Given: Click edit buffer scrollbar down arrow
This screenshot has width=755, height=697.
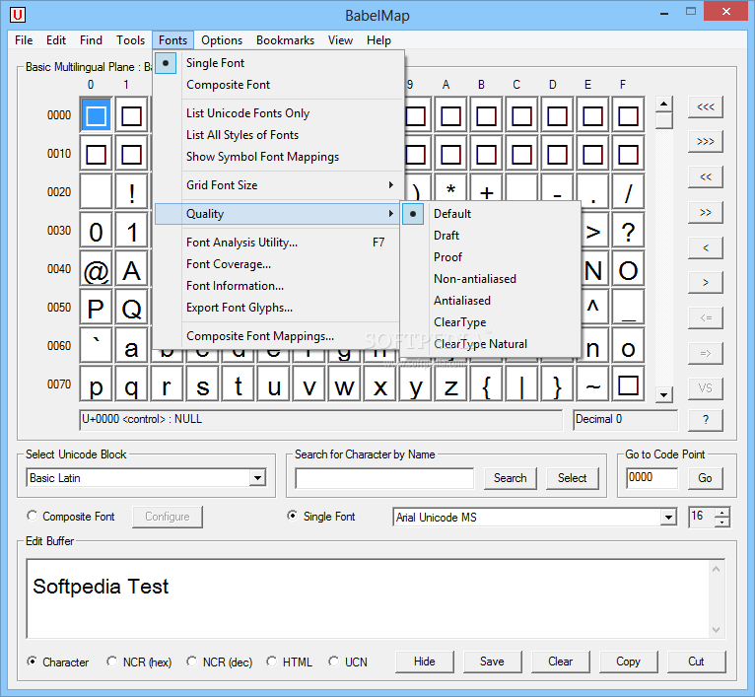Looking at the screenshot, I should pos(716,630).
